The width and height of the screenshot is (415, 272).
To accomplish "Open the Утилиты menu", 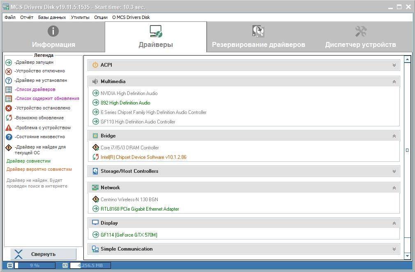I will (80, 17).
